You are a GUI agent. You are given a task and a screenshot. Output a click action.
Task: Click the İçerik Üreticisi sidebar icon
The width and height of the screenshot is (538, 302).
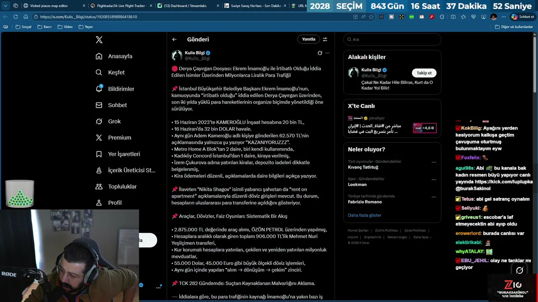(x=99, y=170)
